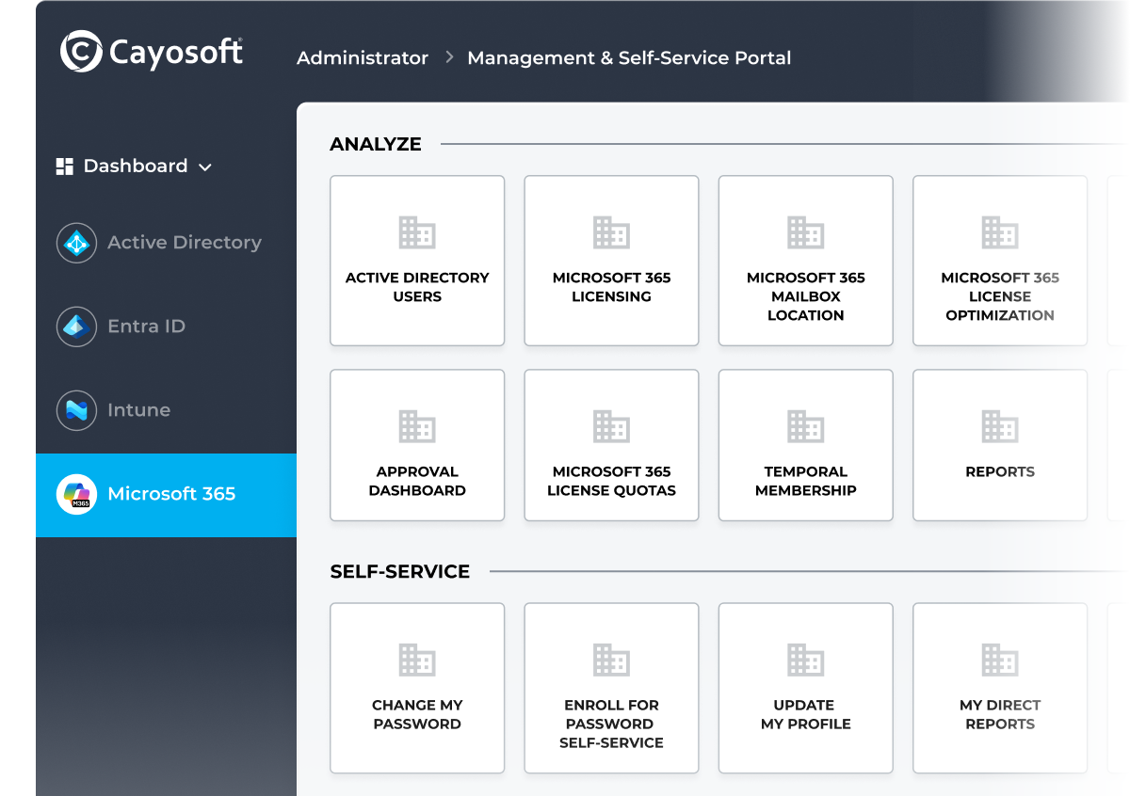
Task: Open the Active Directory Users tile
Action: tap(417, 261)
